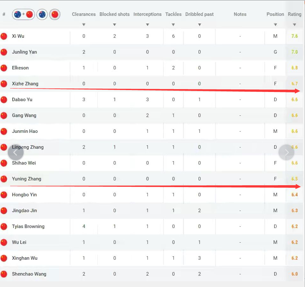Sort by Rating column arrow
The width and height of the screenshot is (305, 287).
[295, 25]
